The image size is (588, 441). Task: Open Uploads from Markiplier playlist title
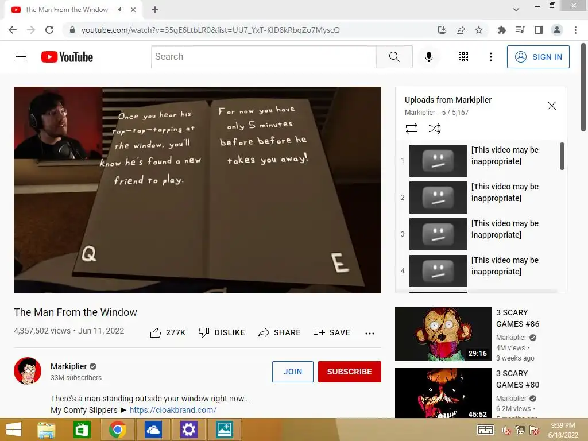click(448, 100)
